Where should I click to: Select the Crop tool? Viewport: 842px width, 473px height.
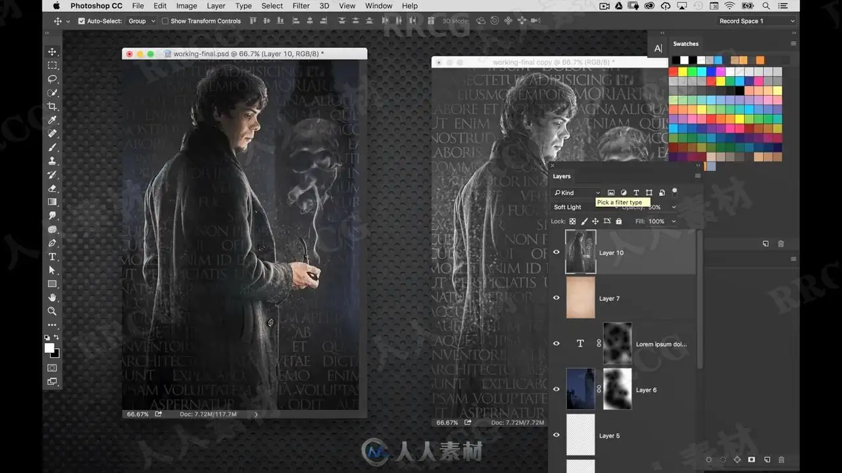click(x=53, y=106)
